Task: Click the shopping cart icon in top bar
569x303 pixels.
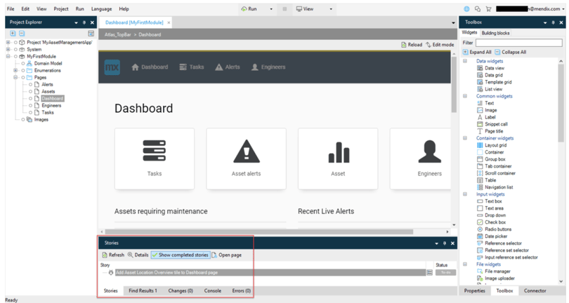Action: point(488,9)
